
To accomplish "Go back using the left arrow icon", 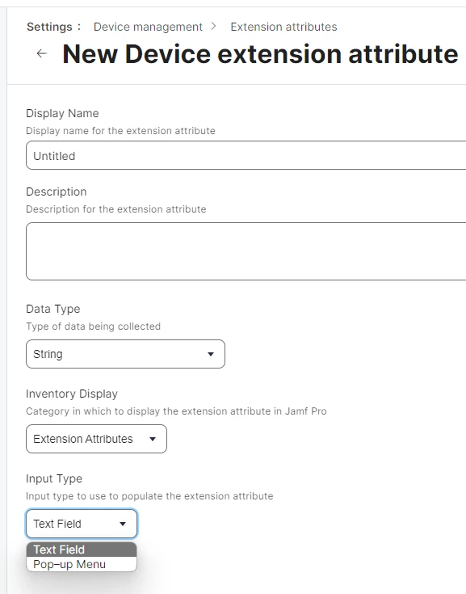I will pos(42,54).
